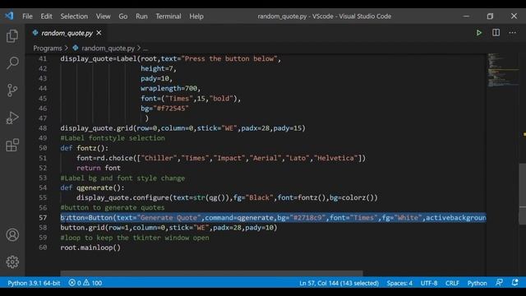Open the Search view in activity bar
Viewport: 526px width, 296px height.
coord(12,62)
